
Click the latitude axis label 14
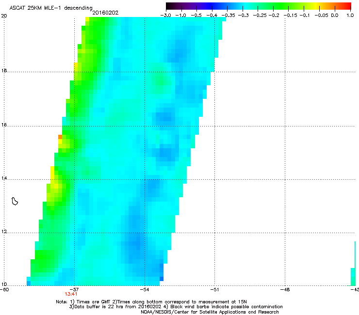[4, 178]
